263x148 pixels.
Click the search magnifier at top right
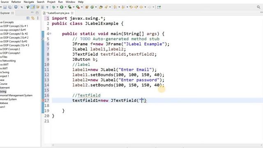[258, 7]
